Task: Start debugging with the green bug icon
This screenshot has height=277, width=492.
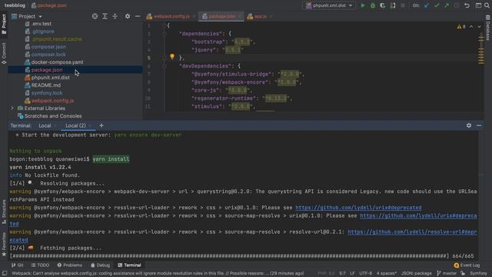Action: tap(372, 5)
